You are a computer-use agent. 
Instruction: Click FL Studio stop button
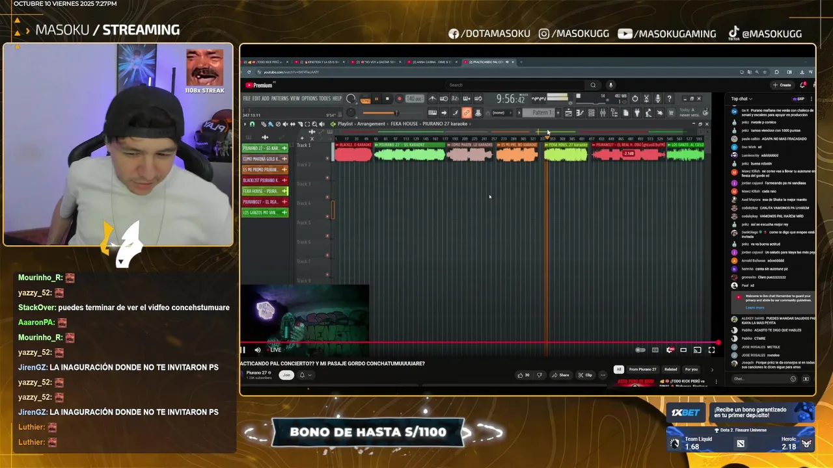[387, 99]
